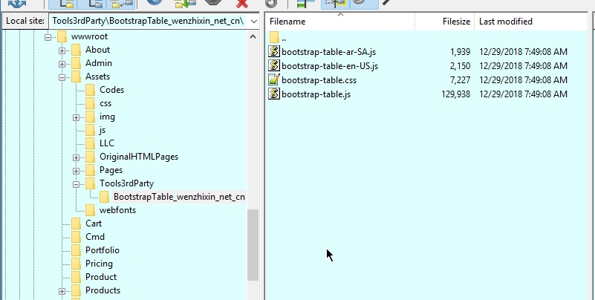Sort files by Filename column header

pyautogui.click(x=340, y=22)
